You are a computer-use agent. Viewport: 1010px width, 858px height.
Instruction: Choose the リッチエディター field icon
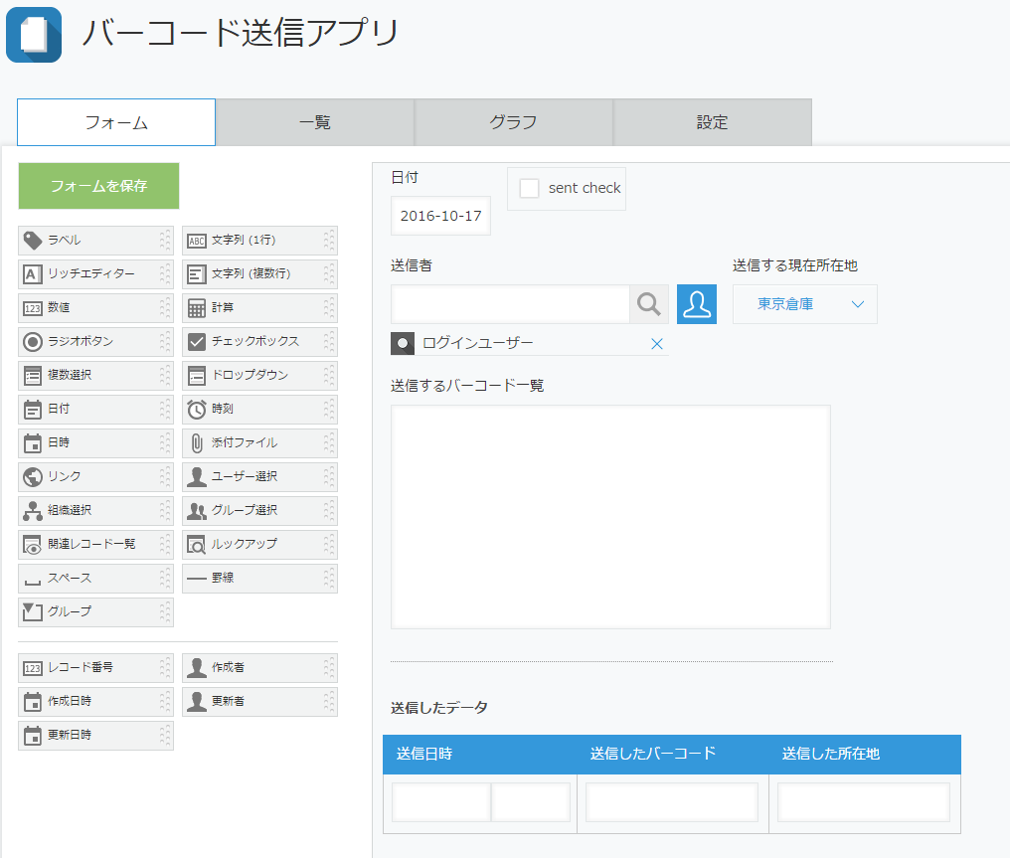[32, 274]
